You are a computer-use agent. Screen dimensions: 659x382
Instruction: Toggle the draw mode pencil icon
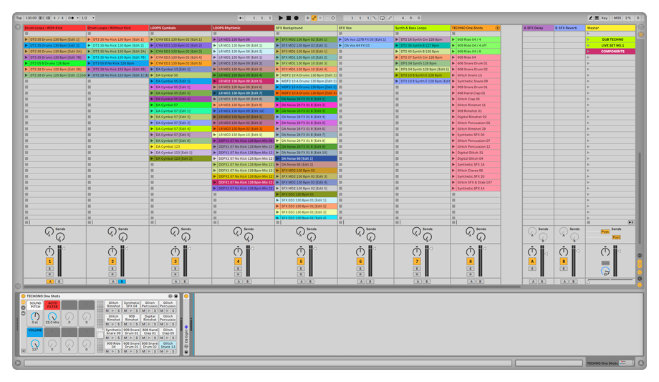point(590,18)
